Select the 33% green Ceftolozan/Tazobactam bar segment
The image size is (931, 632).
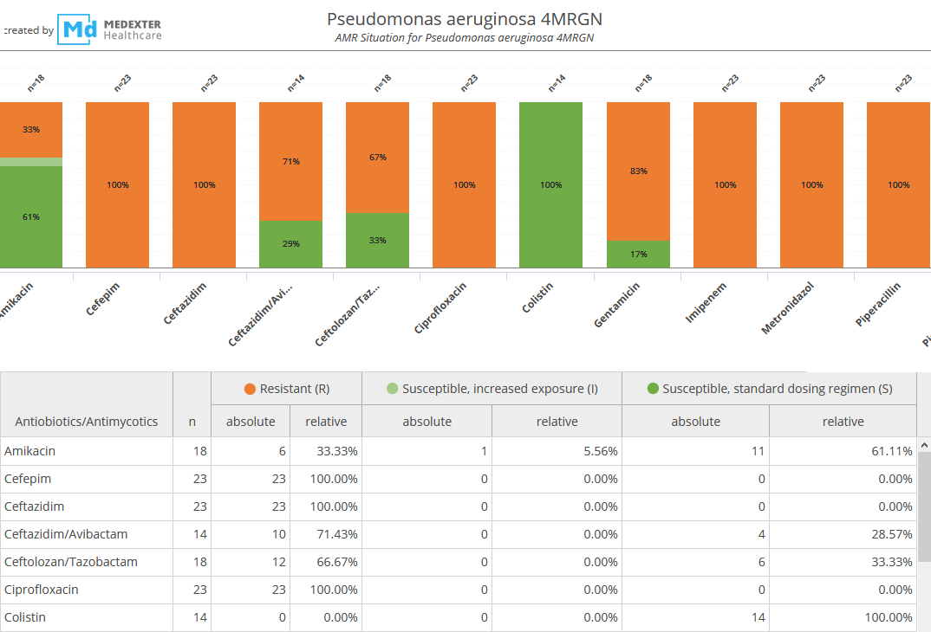coord(377,240)
